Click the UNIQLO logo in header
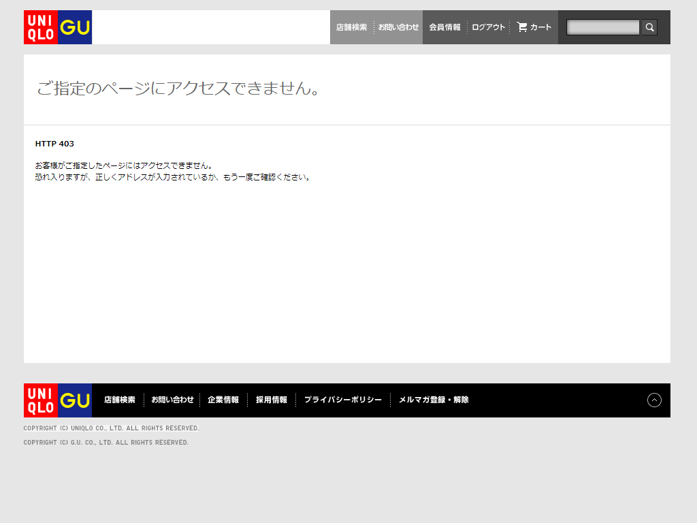The width and height of the screenshot is (697, 523). coord(41,27)
